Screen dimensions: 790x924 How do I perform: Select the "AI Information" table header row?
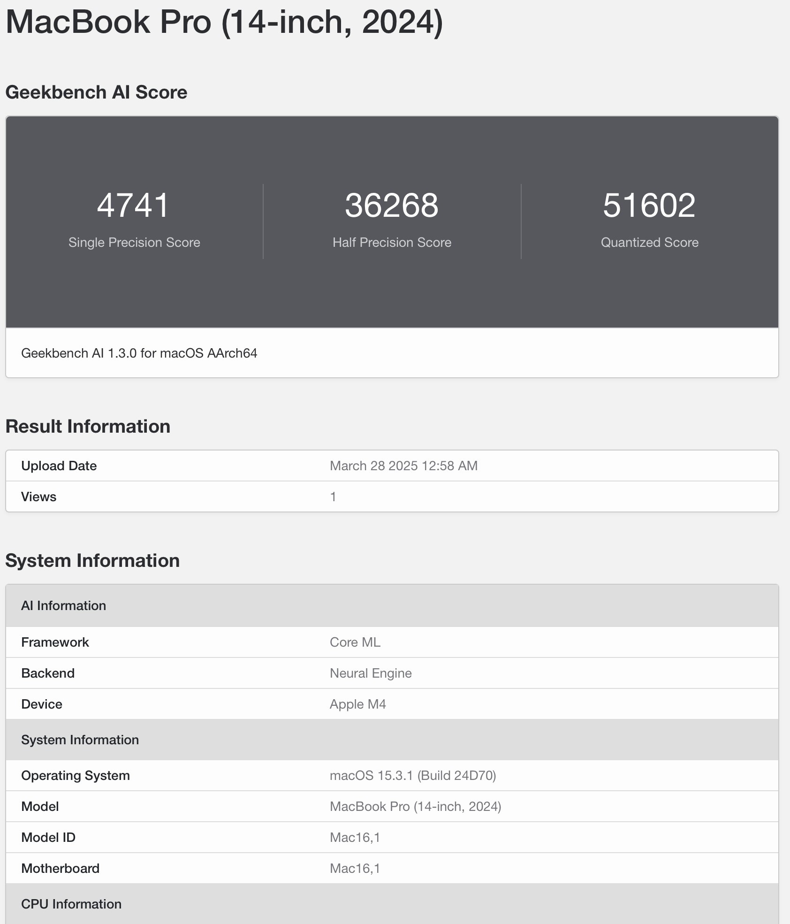[392, 605]
